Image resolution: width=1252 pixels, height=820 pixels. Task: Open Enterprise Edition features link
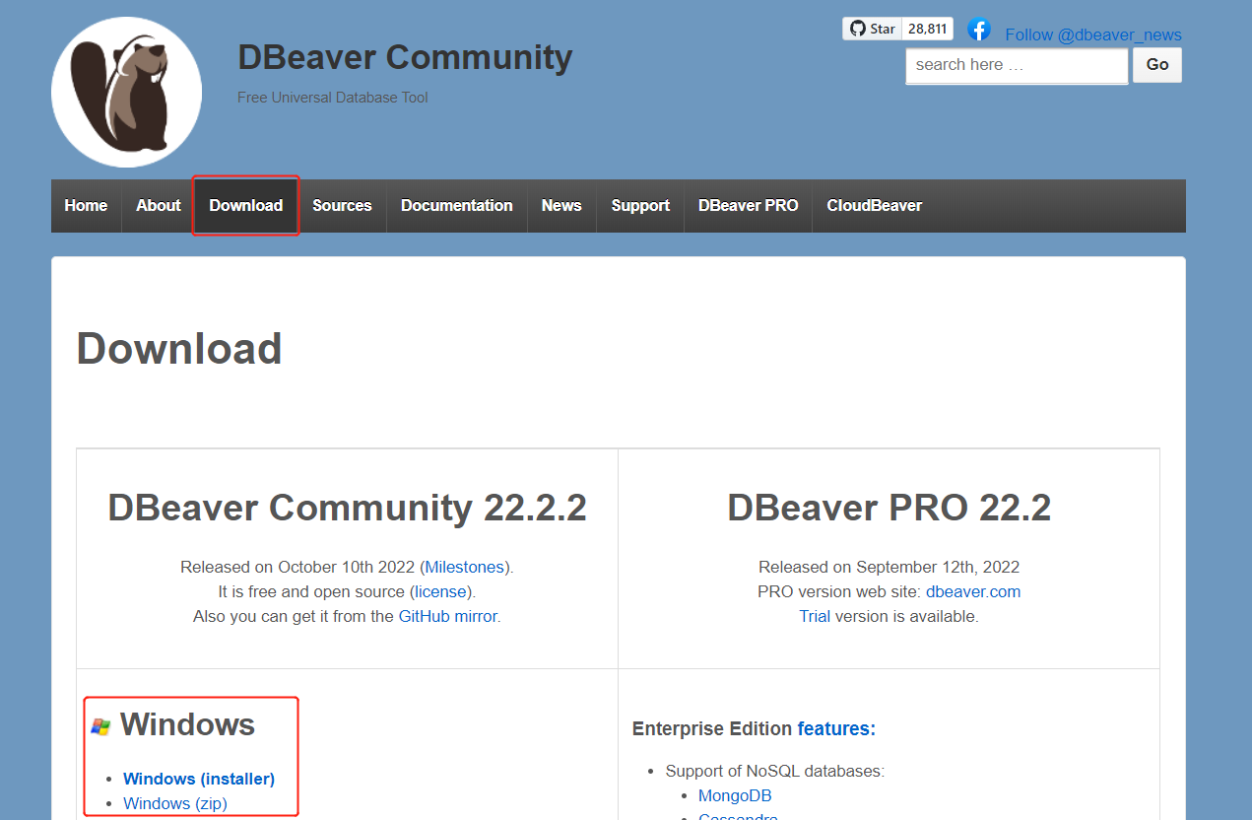(x=836, y=729)
